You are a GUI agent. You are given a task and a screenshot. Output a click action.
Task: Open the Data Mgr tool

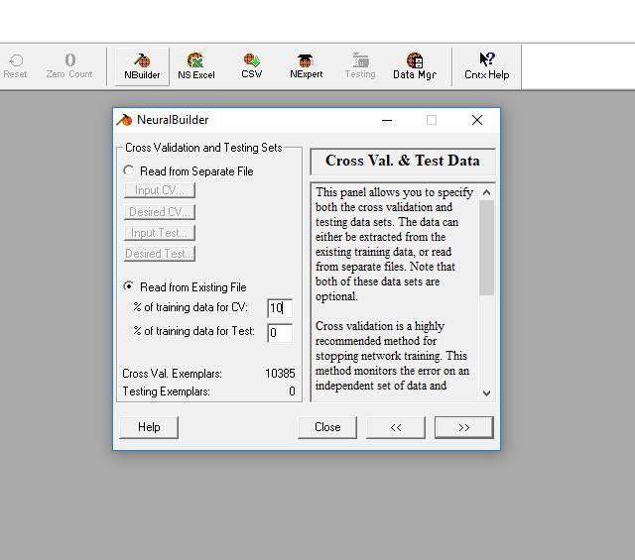point(415,66)
